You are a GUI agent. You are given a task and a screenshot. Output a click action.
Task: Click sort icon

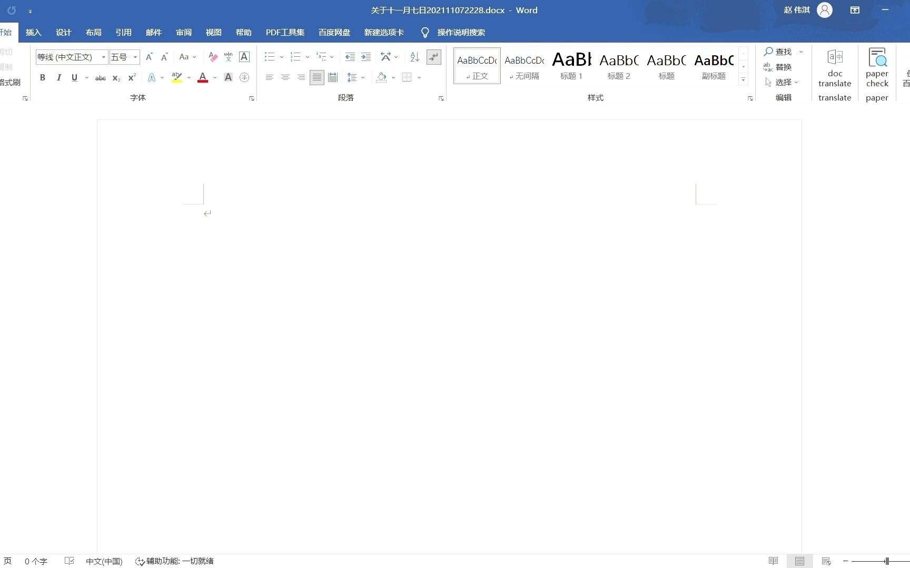click(414, 57)
